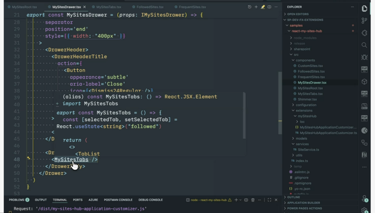The height and width of the screenshot is (213, 375).
Task: Open Shimmer.tsx in explorer
Action: tap(307, 99)
